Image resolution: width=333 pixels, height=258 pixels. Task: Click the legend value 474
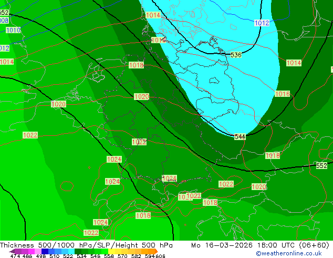(15, 256)
